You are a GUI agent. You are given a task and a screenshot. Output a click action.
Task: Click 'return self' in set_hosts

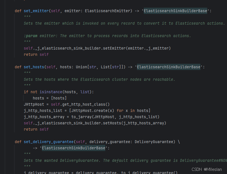pos(36,129)
